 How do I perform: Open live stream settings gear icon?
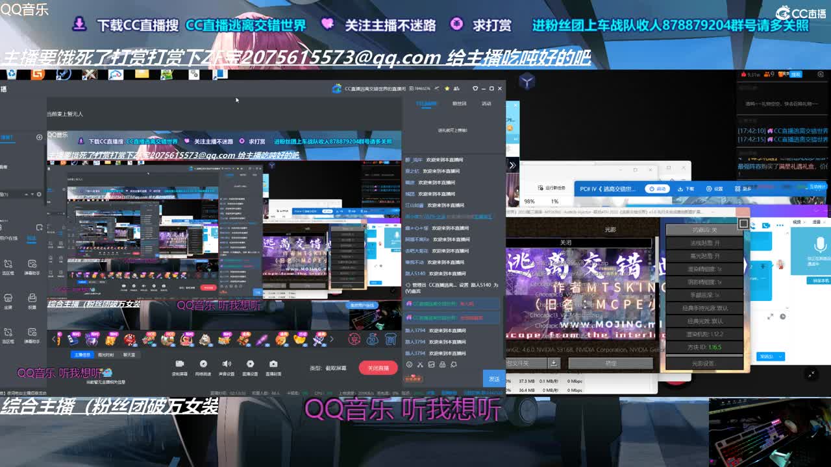[250, 364]
